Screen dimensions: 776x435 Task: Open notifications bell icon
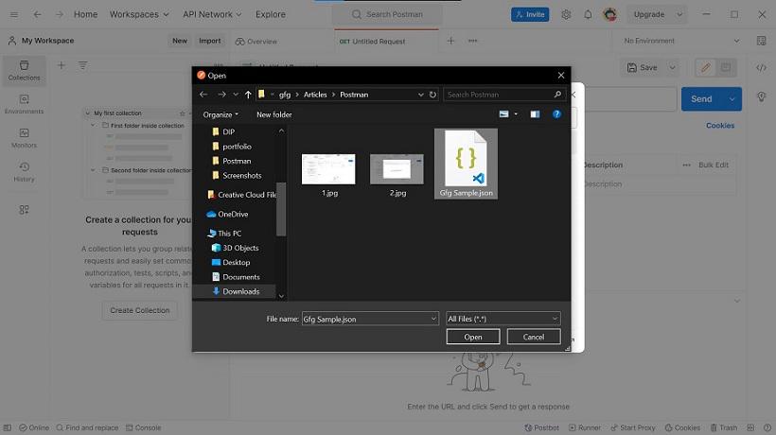coord(588,15)
